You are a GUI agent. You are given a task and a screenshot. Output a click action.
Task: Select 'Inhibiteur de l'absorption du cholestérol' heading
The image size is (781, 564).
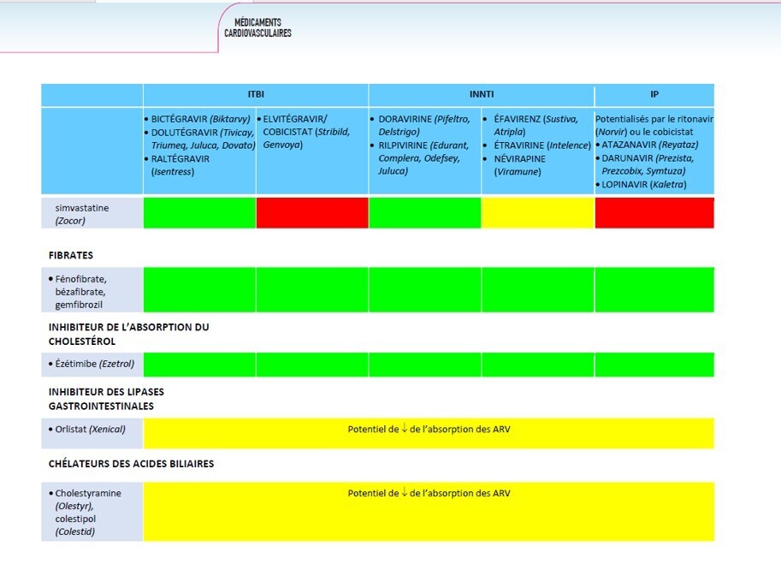click(128, 335)
